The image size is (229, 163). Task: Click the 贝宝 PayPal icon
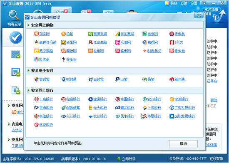click(x=117, y=79)
